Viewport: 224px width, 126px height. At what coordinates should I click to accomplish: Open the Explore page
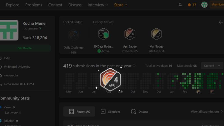tap(12, 5)
